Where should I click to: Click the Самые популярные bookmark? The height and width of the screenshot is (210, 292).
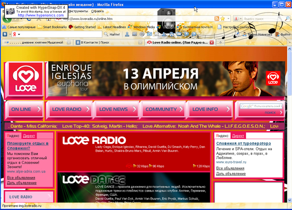pos(18,27)
